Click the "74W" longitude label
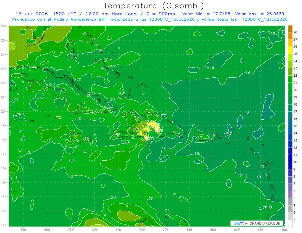302x233 pixels. [x=118, y=229]
